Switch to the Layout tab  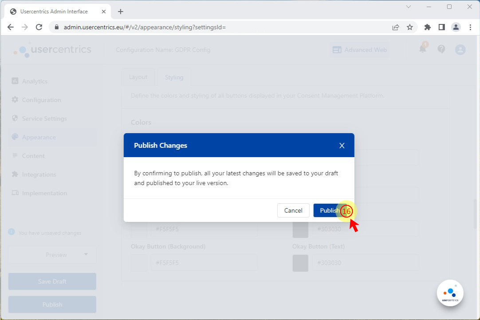click(138, 77)
